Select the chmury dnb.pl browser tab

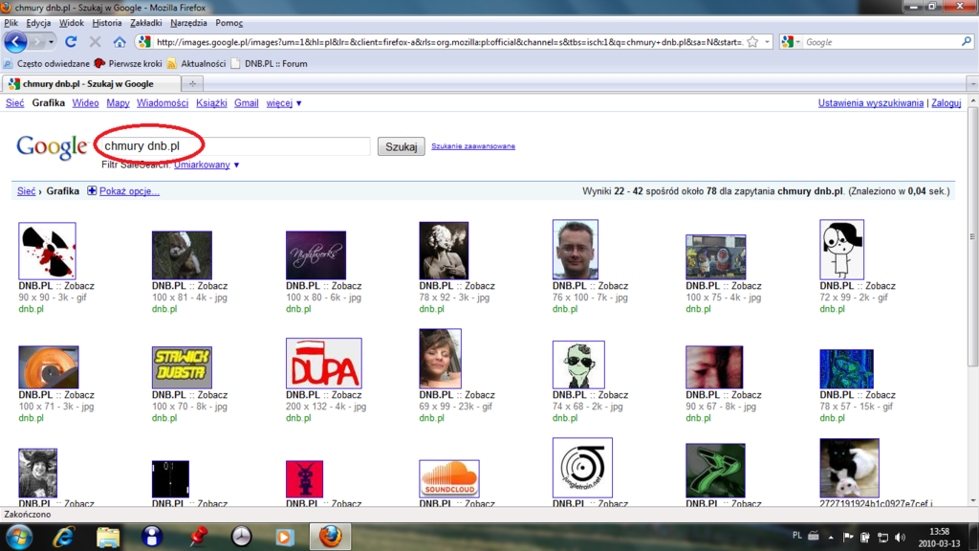(x=91, y=84)
